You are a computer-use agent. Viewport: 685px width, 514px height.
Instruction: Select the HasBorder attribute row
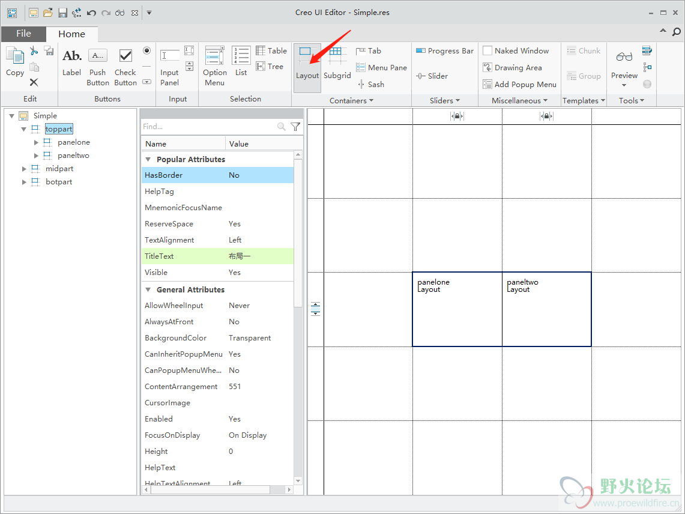(x=217, y=175)
